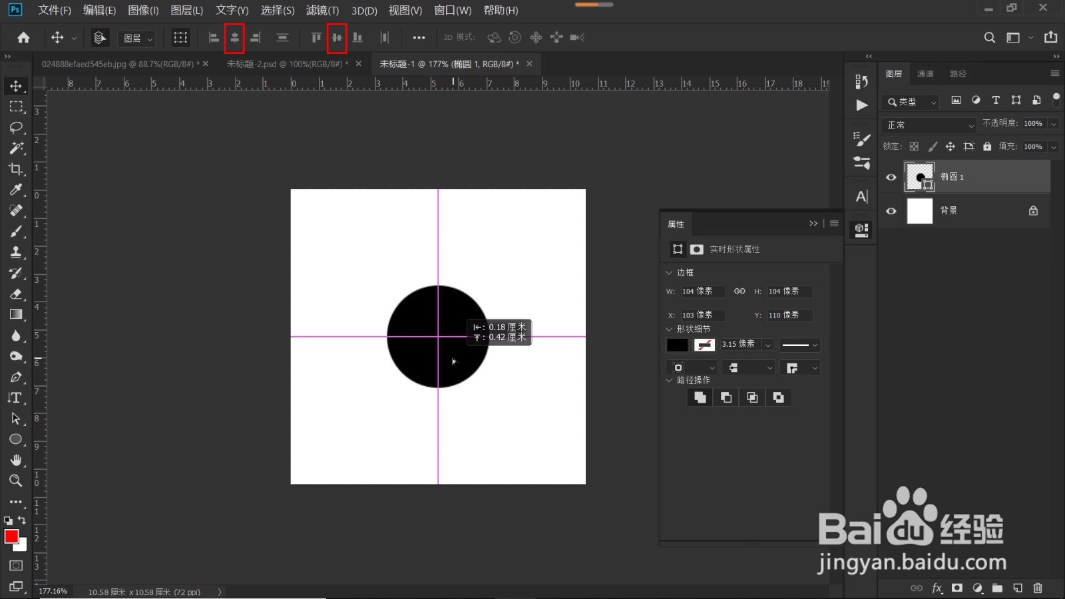Select the Gradient tool
This screenshot has width=1065, height=599.
click(x=16, y=314)
